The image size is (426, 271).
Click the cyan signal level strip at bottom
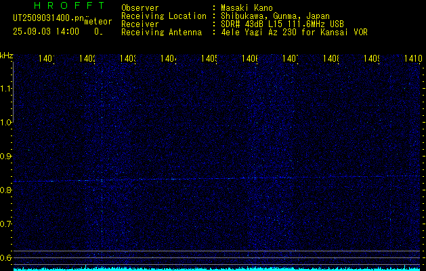point(217,269)
